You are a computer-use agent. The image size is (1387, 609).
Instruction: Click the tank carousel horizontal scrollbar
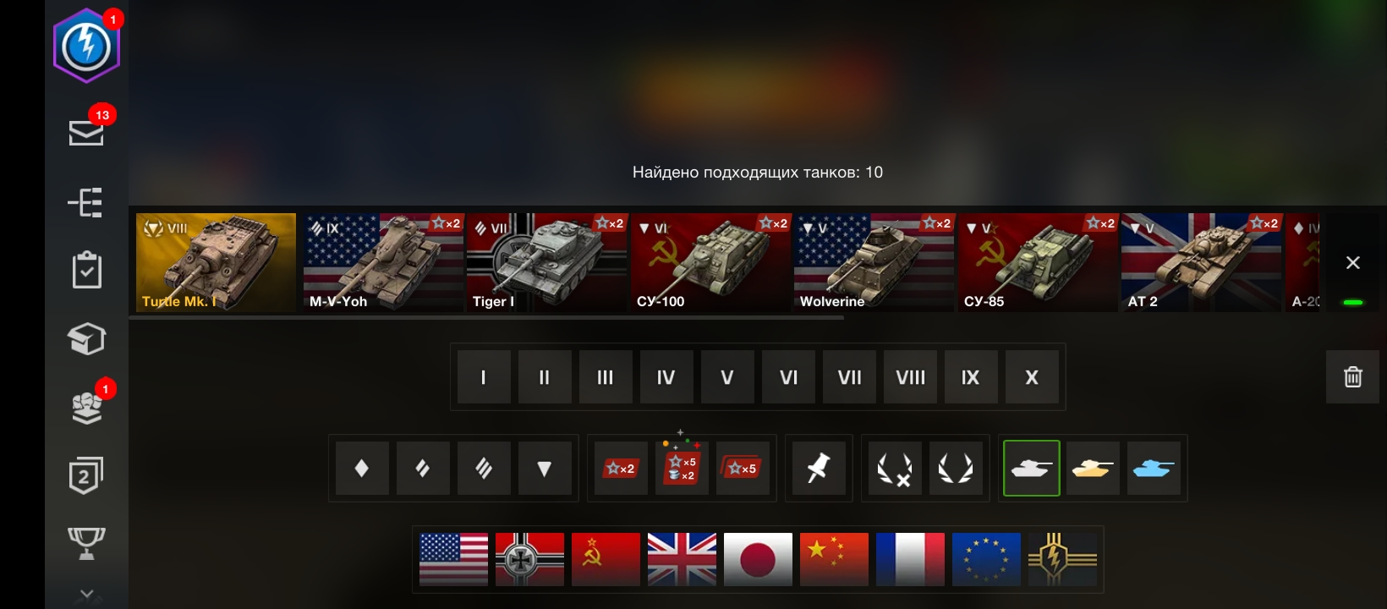coord(486,317)
